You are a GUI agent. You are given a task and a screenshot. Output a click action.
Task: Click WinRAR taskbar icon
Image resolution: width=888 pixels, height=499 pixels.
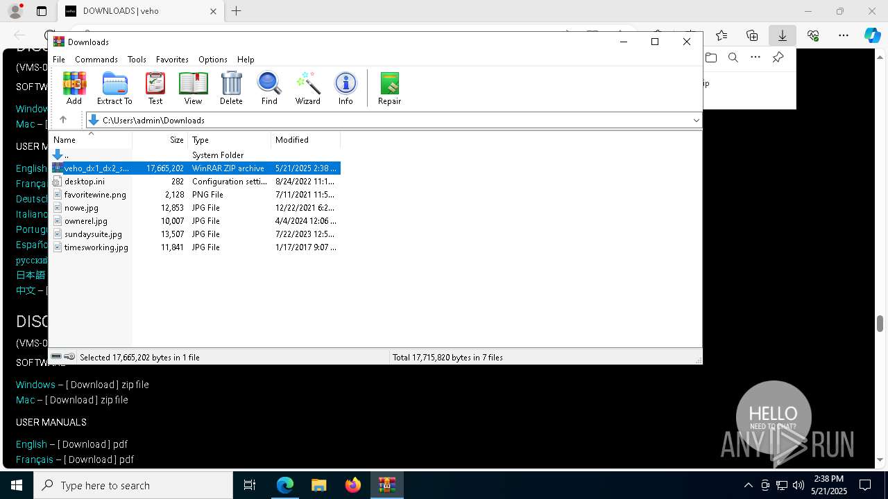tap(387, 485)
